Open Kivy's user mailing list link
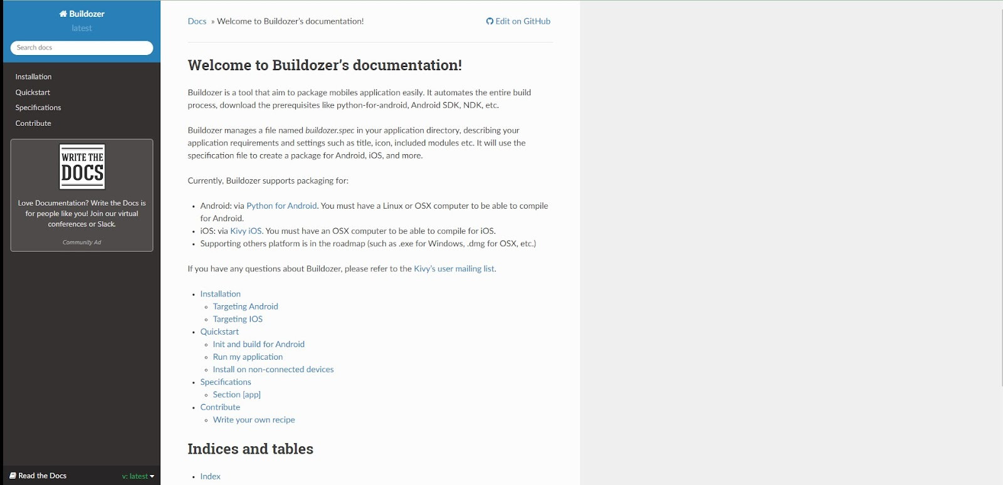1003x485 pixels. click(x=454, y=269)
